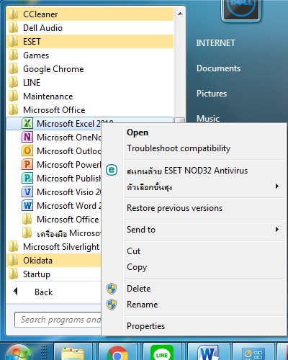The width and height of the screenshot is (288, 360).
Task: Expand the Thai advanced options submenu arrow
Action: click(277, 186)
